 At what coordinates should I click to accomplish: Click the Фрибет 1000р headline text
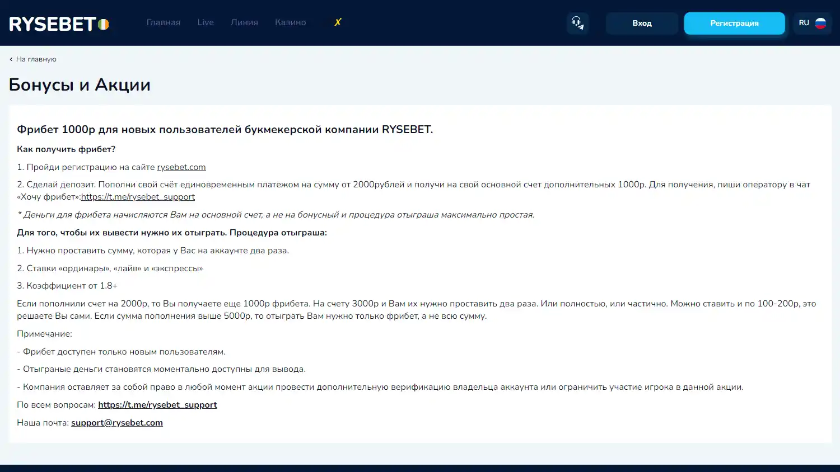[x=225, y=130]
